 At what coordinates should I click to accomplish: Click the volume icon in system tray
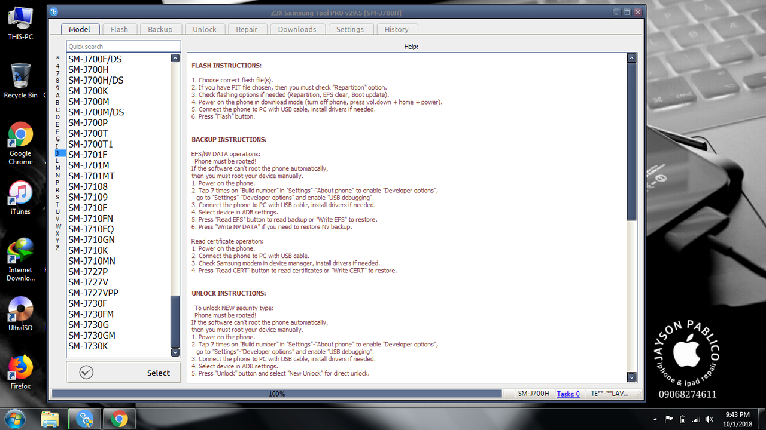pos(710,419)
